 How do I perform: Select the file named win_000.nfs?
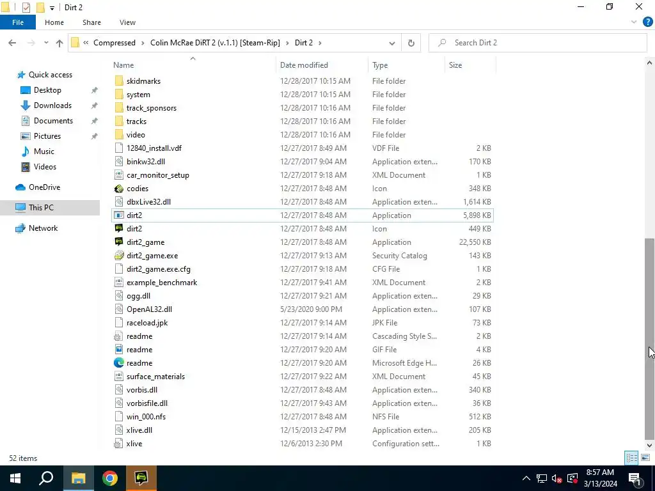tap(146, 417)
